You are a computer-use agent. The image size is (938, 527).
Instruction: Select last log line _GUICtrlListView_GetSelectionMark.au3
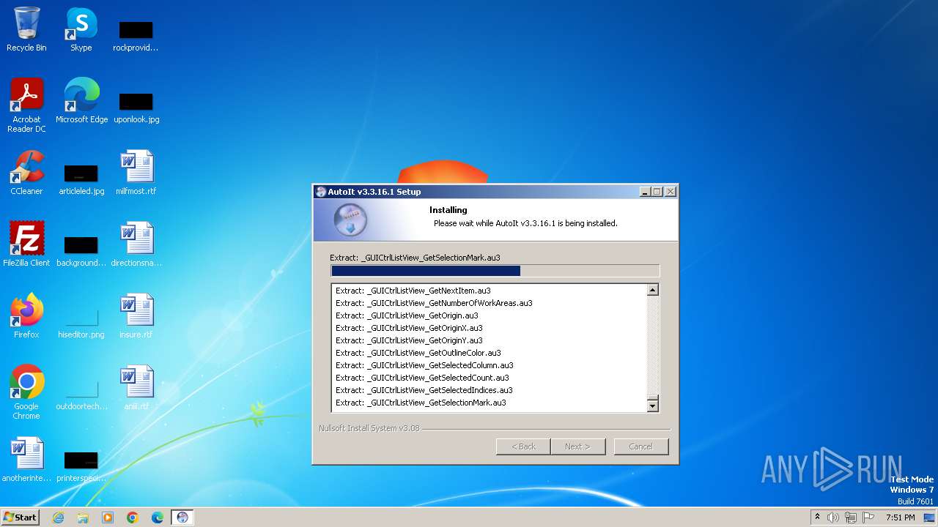click(x=421, y=403)
